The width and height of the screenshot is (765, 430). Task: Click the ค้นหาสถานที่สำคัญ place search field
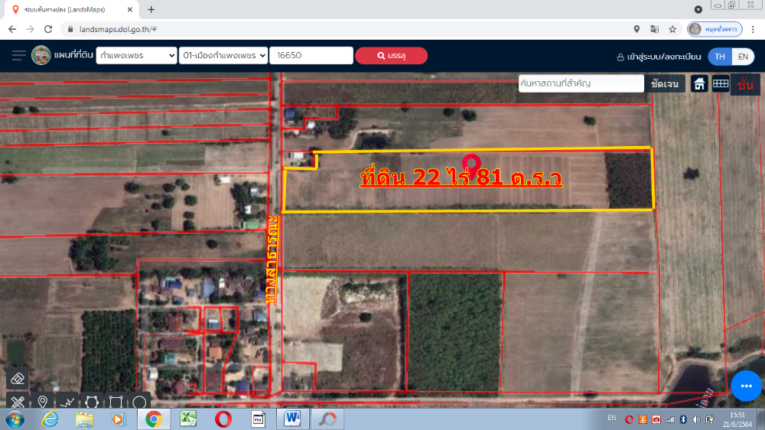tap(581, 83)
